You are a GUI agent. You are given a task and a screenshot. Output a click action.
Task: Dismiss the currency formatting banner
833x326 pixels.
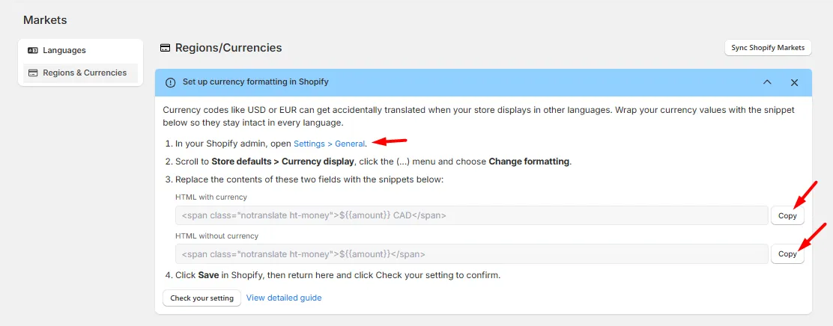click(794, 82)
